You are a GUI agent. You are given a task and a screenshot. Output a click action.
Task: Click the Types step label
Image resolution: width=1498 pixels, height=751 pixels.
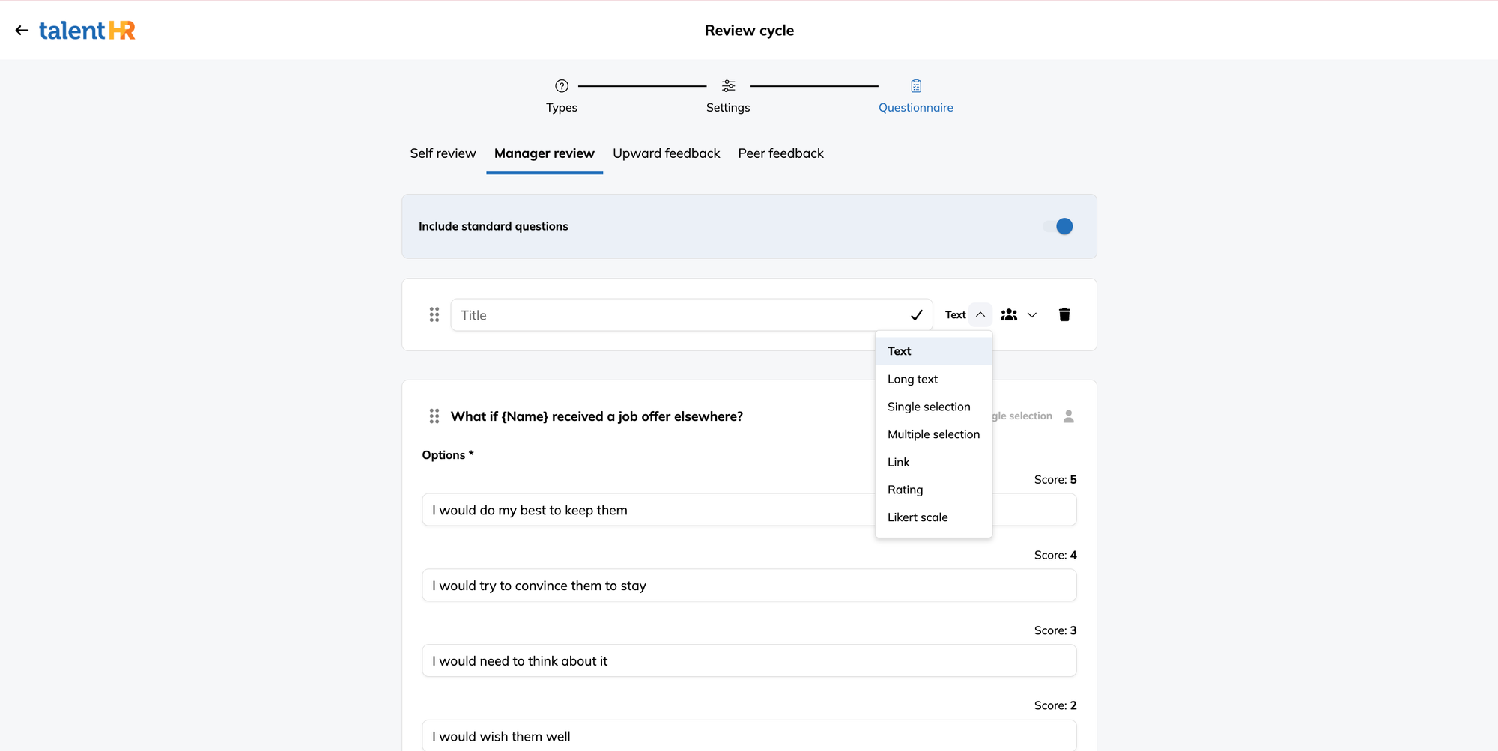coord(562,108)
